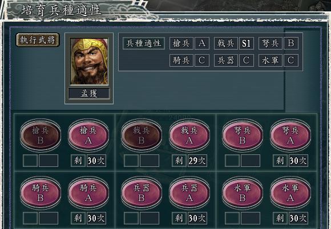Select the 弩兵 A training button
The image size is (331, 229).
[290, 135]
